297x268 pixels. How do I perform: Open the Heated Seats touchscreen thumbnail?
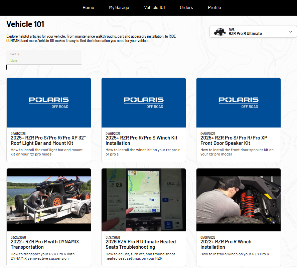[144, 200]
